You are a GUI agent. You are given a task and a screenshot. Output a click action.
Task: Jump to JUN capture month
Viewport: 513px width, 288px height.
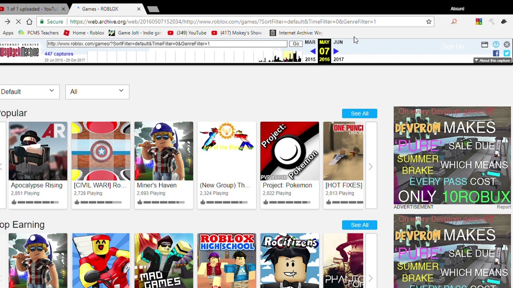click(x=338, y=42)
